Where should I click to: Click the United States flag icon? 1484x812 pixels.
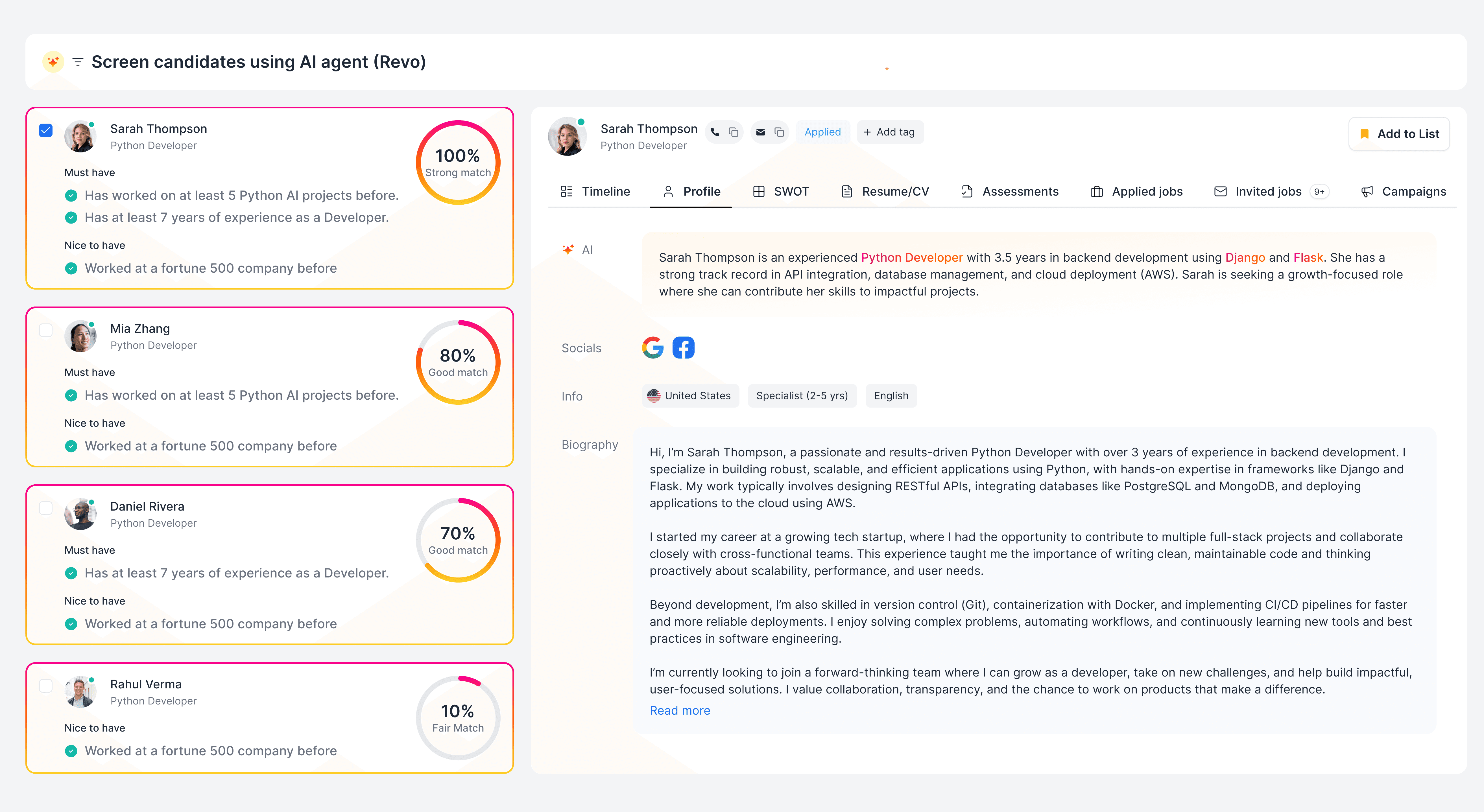click(653, 396)
